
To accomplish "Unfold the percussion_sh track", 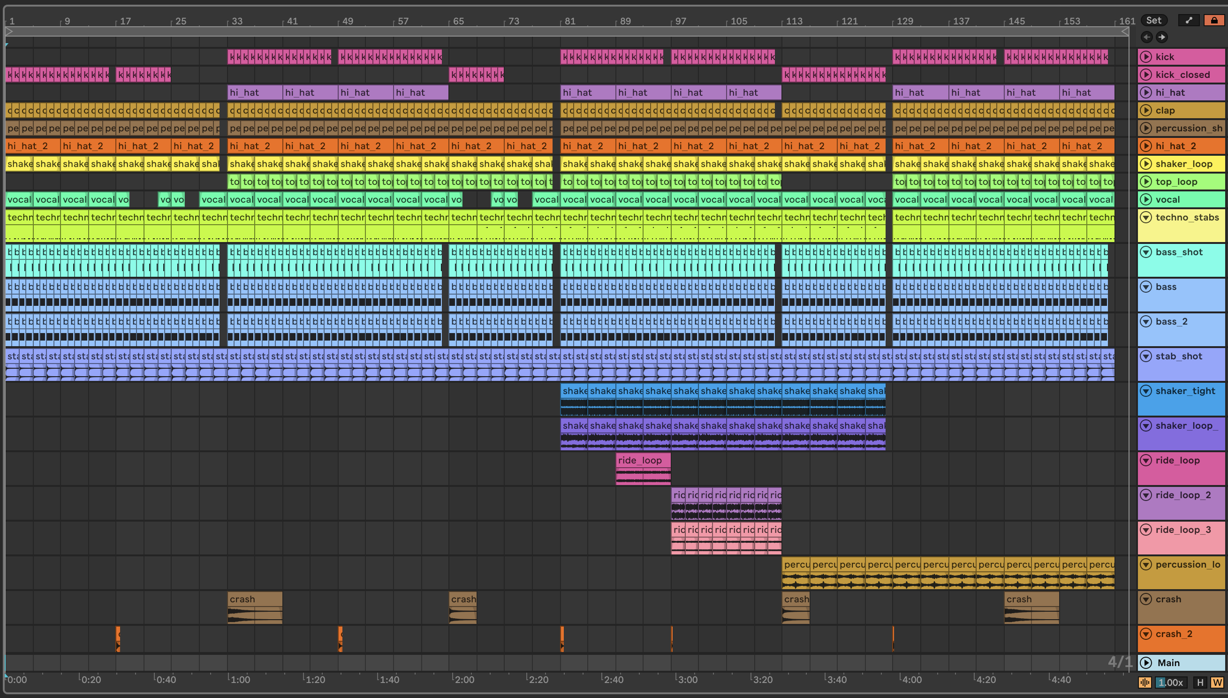I will pos(1146,128).
